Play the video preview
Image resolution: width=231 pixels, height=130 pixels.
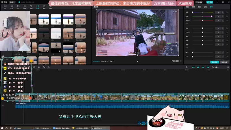pos(137,61)
